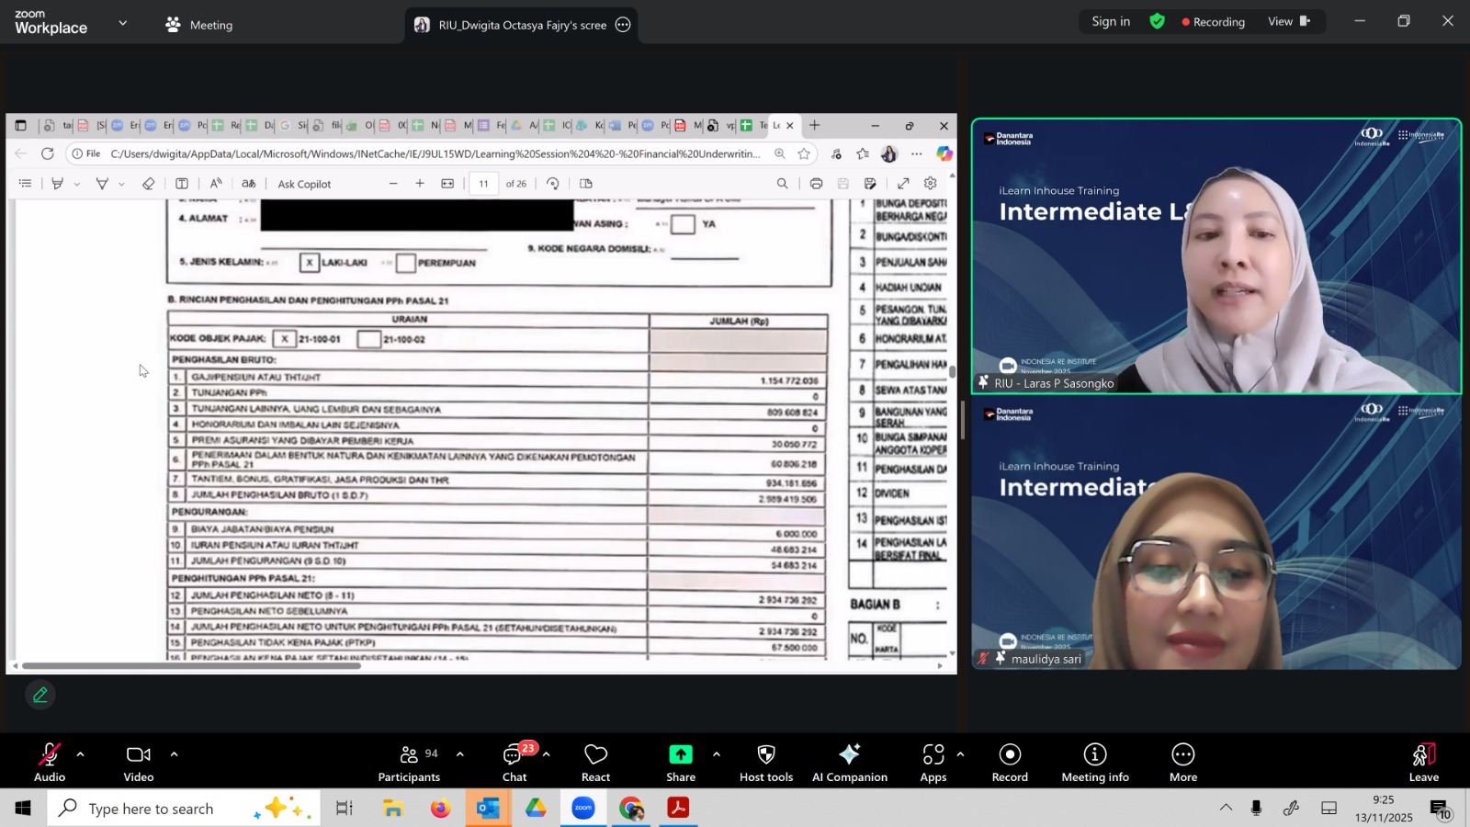1470x827 pixels.
Task: Expand audio options arrow
Action: (81, 754)
